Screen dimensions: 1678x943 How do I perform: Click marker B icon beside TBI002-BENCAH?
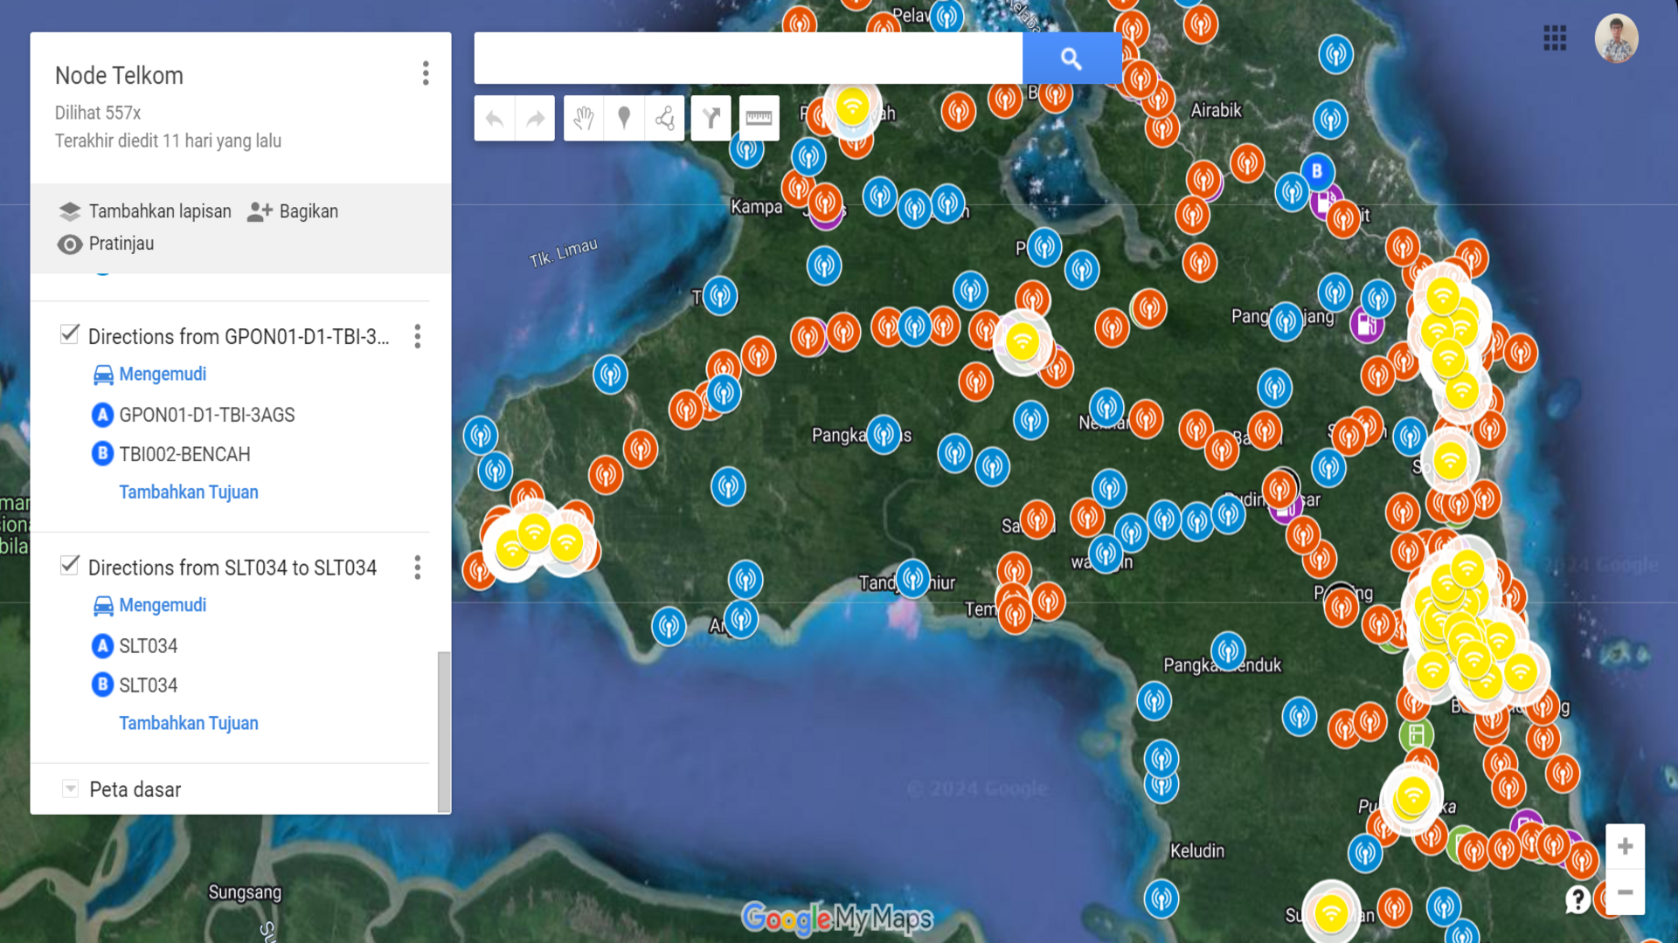[x=102, y=454]
